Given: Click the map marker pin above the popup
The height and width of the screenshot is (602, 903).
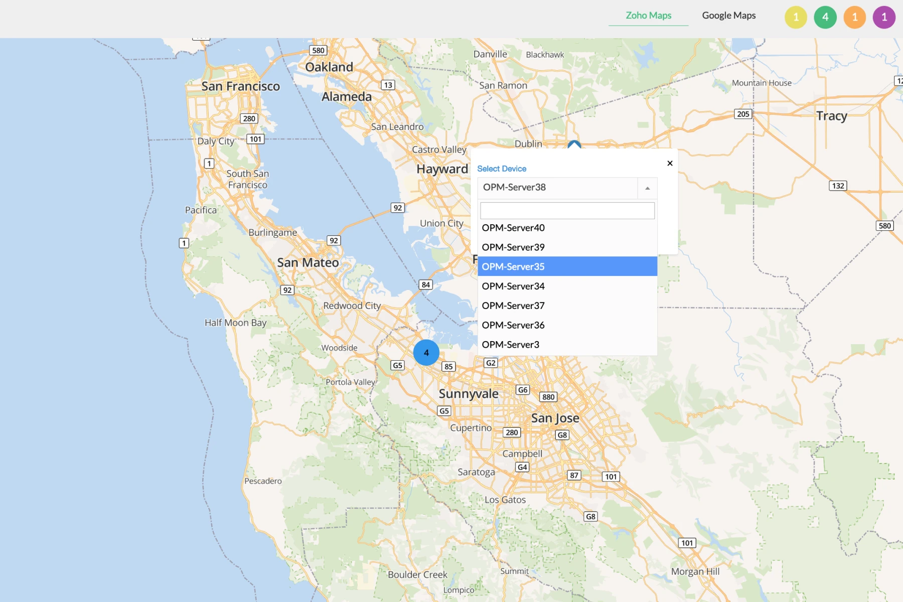Looking at the screenshot, I should pyautogui.click(x=574, y=144).
